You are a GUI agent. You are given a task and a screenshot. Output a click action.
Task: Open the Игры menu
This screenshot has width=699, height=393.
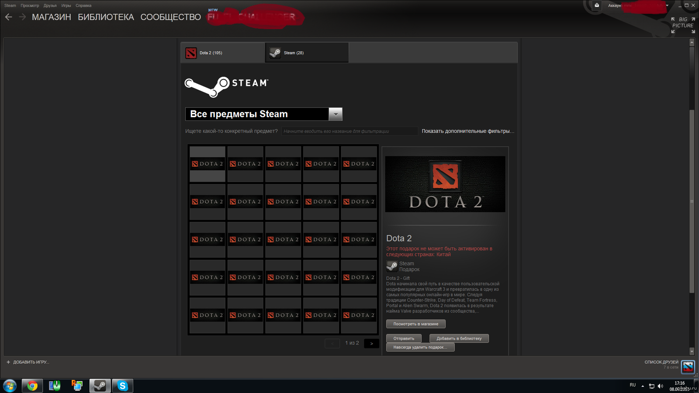[66, 6]
